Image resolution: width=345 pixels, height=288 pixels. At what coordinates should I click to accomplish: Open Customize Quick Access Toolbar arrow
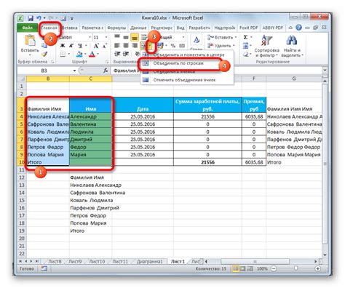coord(72,18)
